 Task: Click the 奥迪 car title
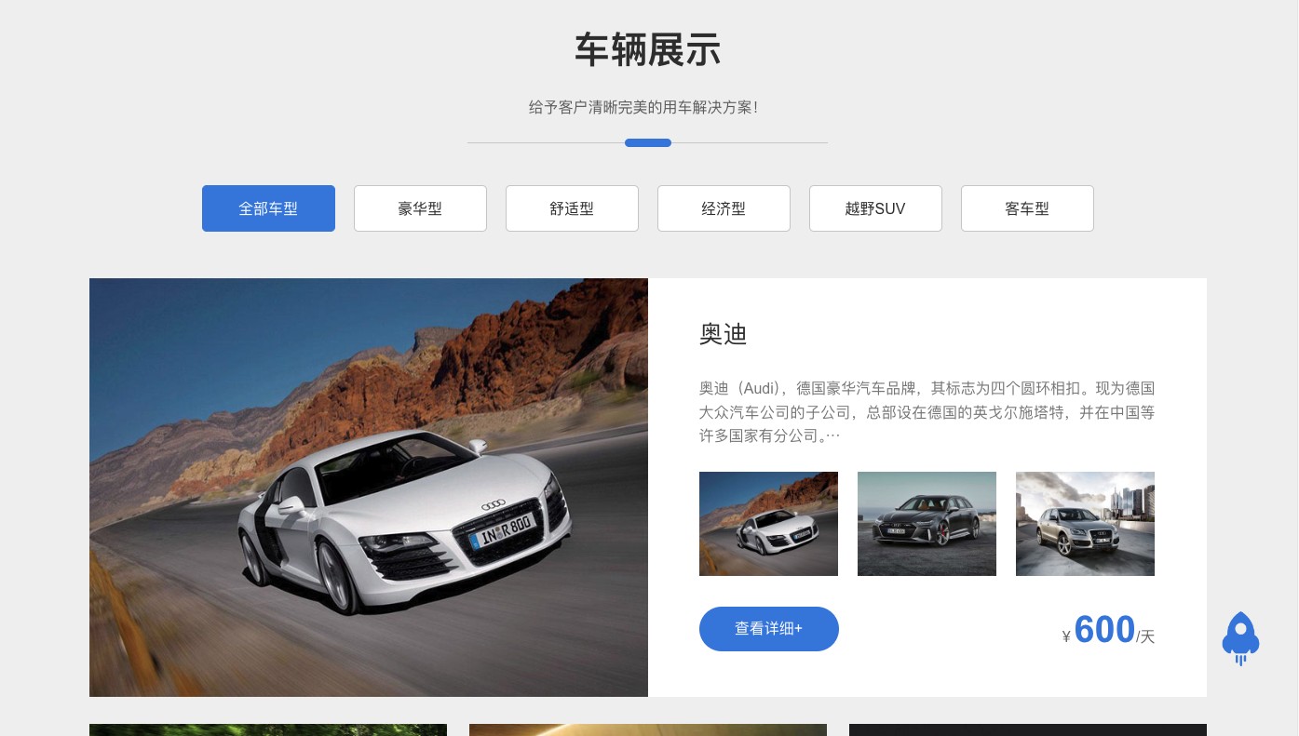tap(724, 334)
